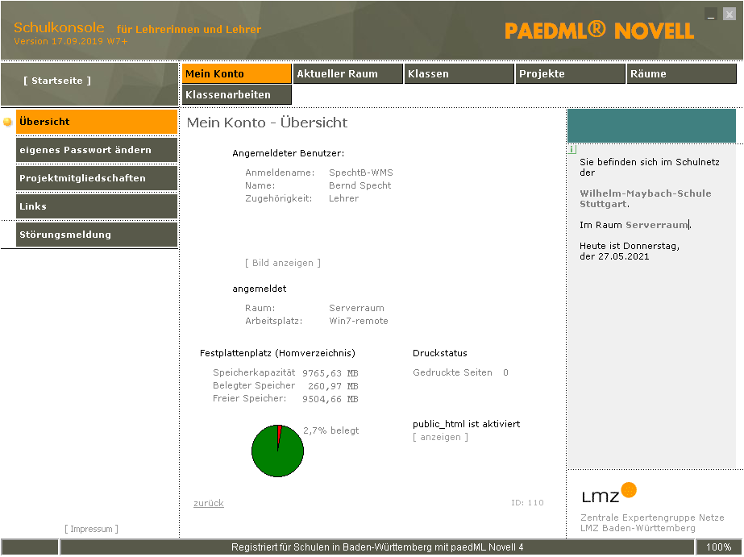
Task: Click public_html ist aktiviert text
Action: coord(467,424)
